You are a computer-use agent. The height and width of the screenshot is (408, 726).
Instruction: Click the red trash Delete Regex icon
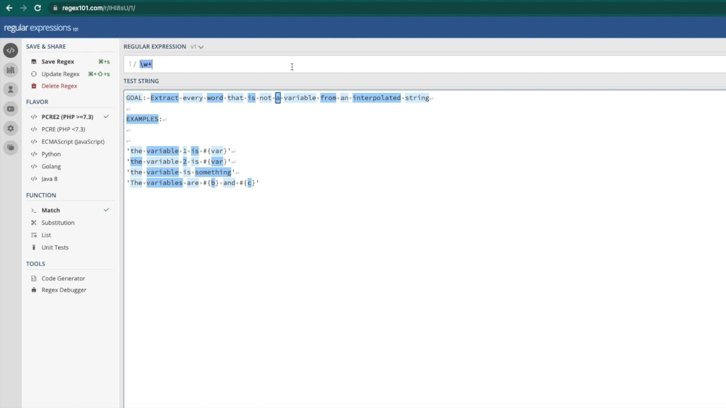pyautogui.click(x=34, y=86)
